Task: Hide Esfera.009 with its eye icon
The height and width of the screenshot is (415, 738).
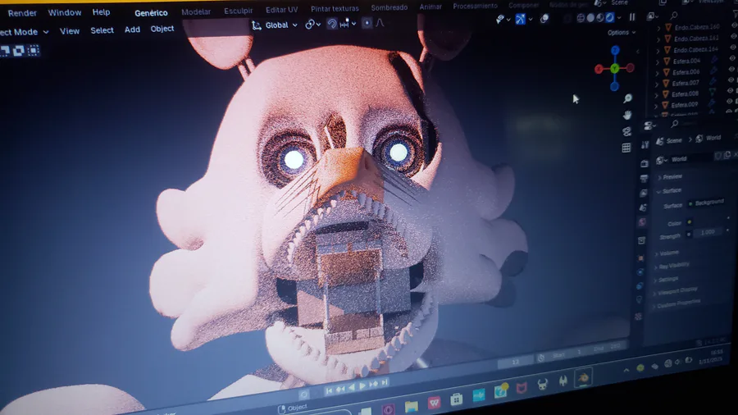Action: pos(730,101)
